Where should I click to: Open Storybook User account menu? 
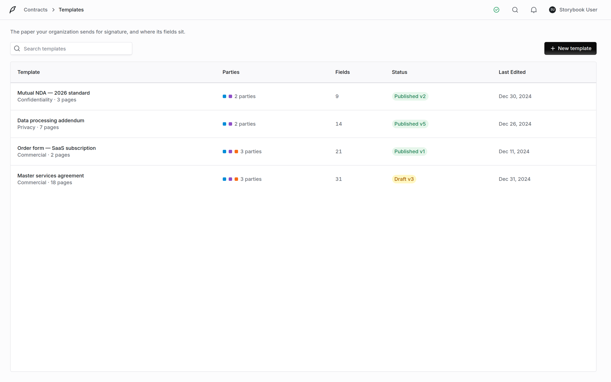tap(573, 10)
